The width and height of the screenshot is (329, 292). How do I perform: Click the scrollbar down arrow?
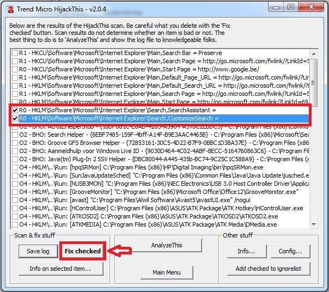click(314, 224)
